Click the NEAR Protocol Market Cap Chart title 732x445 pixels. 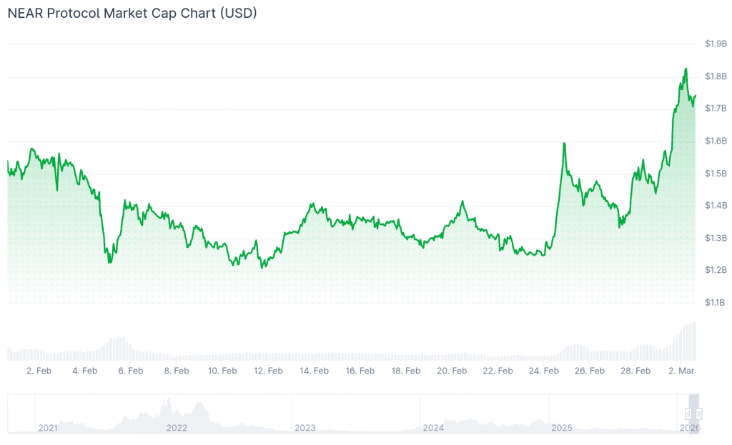coord(132,14)
